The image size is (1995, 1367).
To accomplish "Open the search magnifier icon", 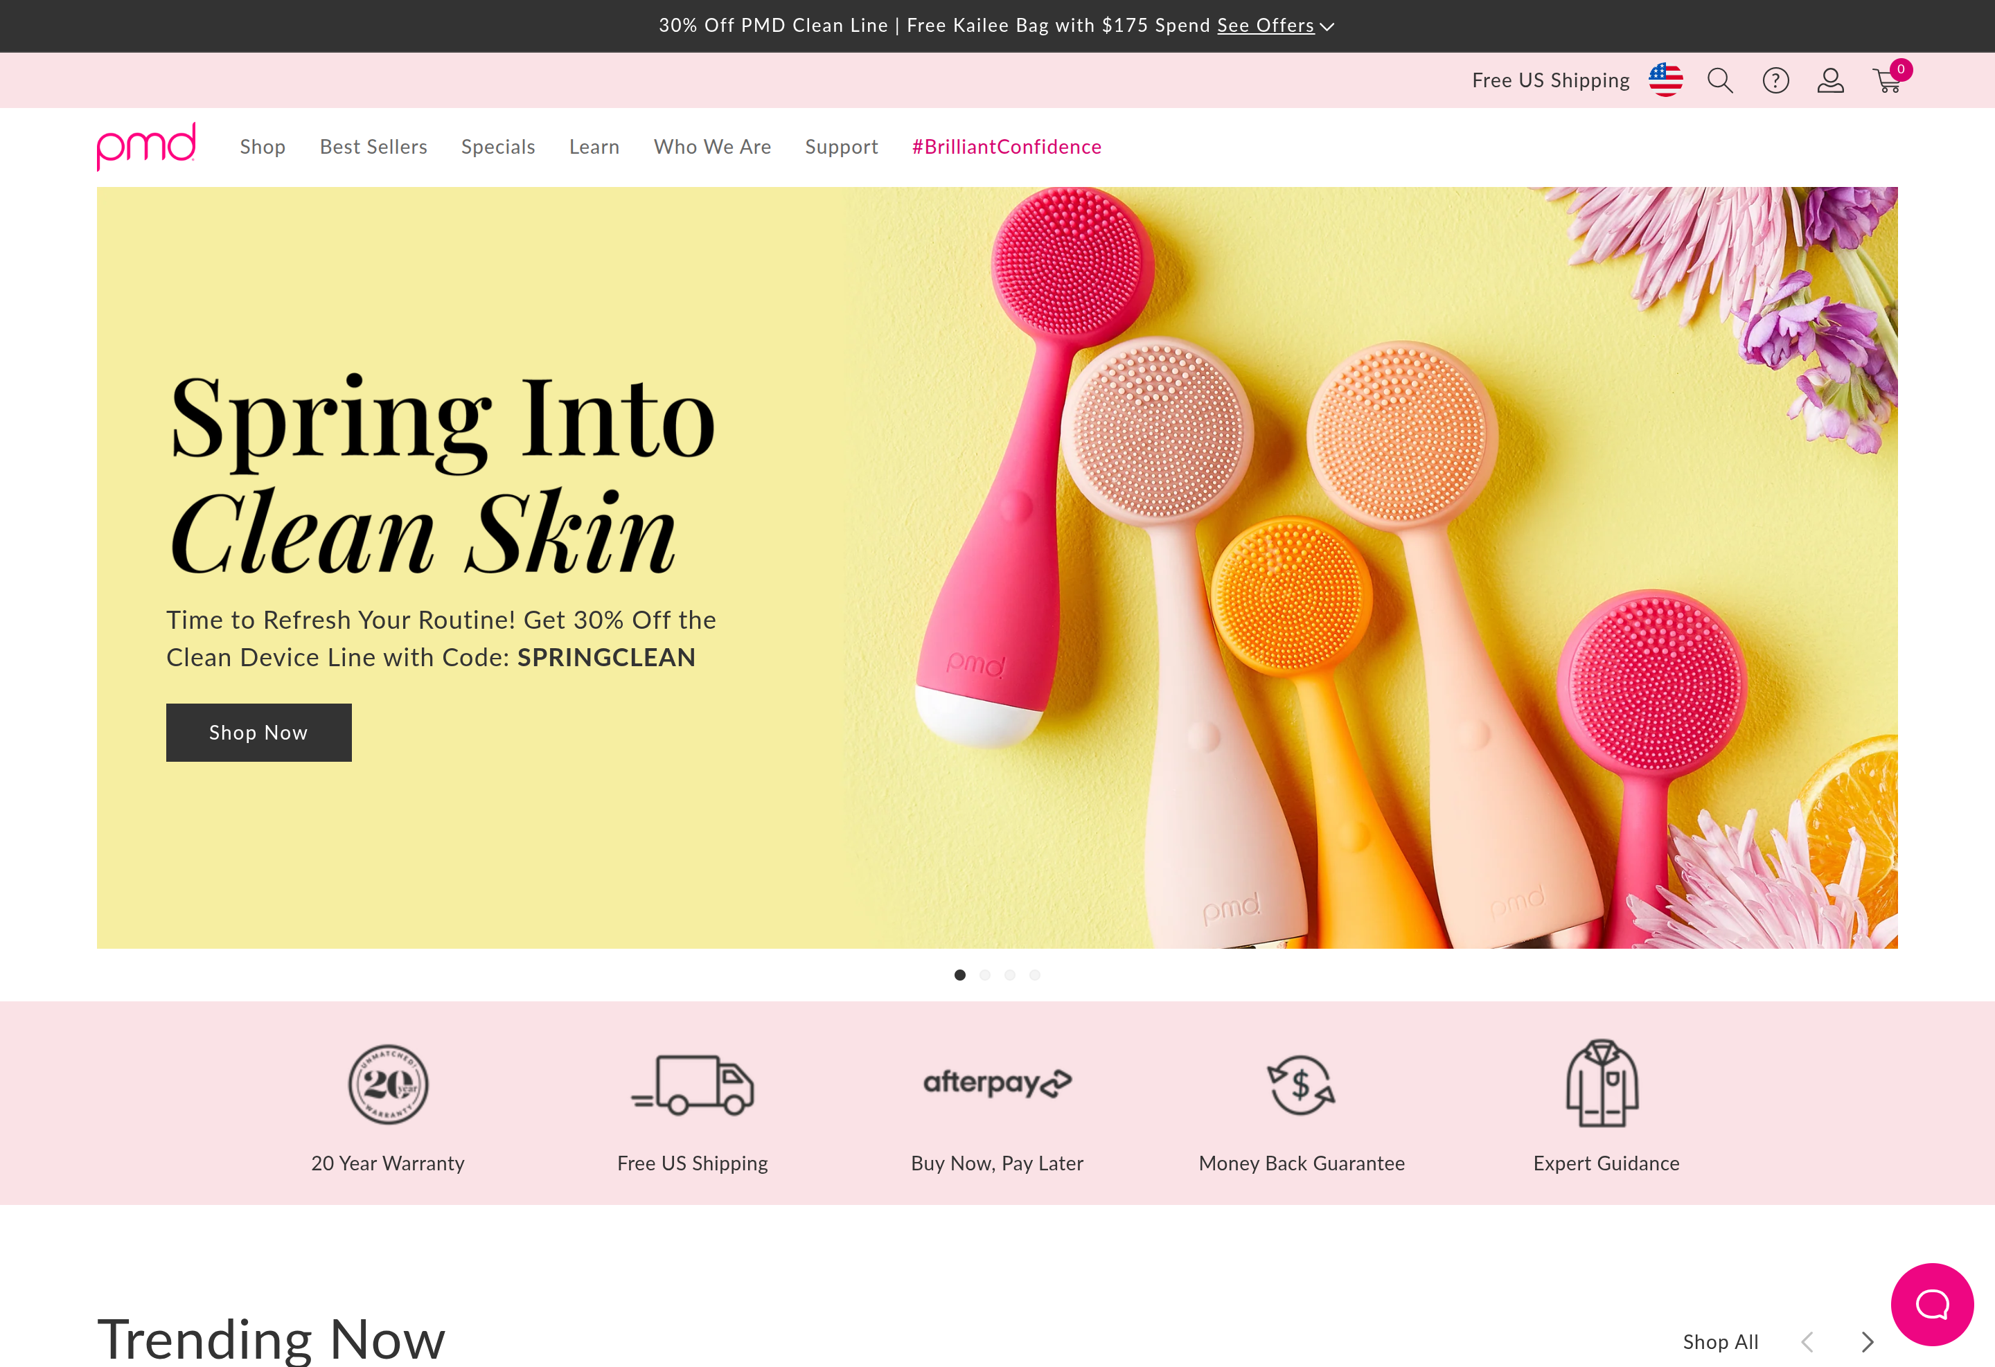I will pyautogui.click(x=1719, y=80).
